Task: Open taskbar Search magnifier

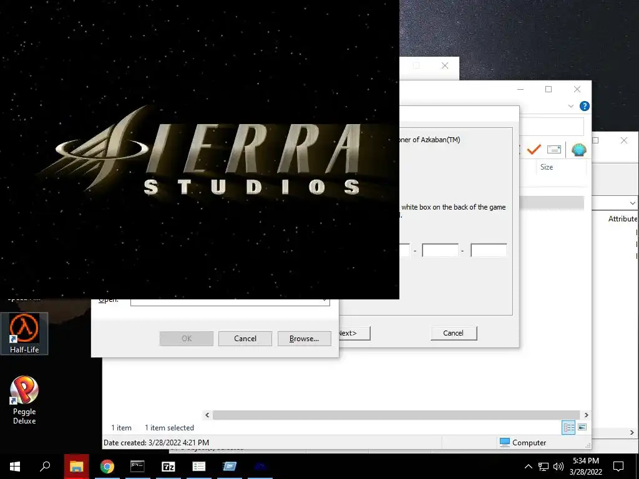Action: pos(45,467)
